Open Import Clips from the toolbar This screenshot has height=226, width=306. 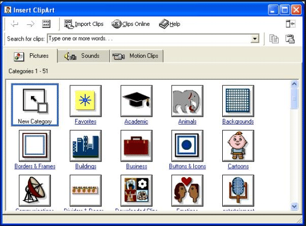(84, 24)
